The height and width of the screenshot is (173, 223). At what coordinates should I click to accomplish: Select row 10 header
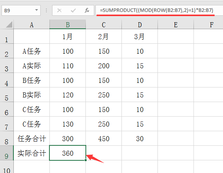point(7,167)
